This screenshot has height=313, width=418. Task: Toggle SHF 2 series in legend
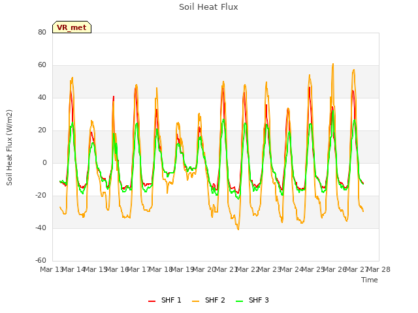click(208, 300)
